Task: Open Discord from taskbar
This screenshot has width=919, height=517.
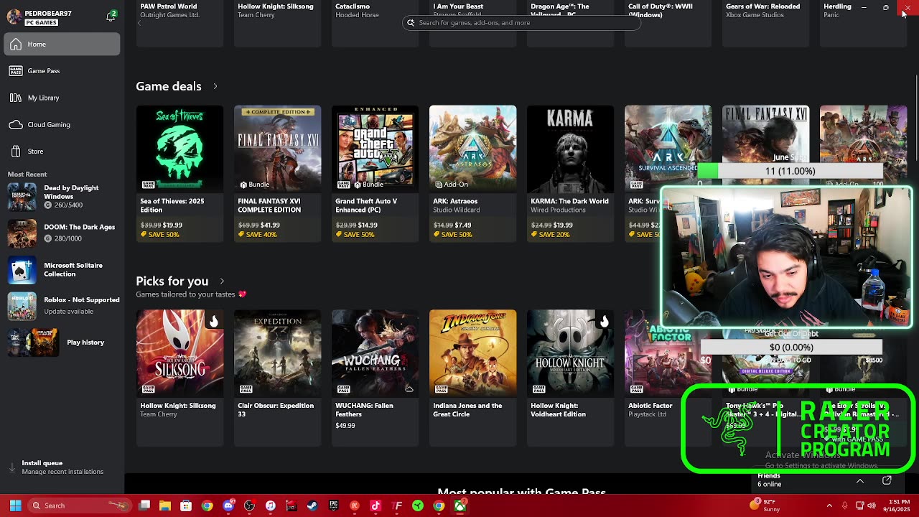Action: click(228, 506)
